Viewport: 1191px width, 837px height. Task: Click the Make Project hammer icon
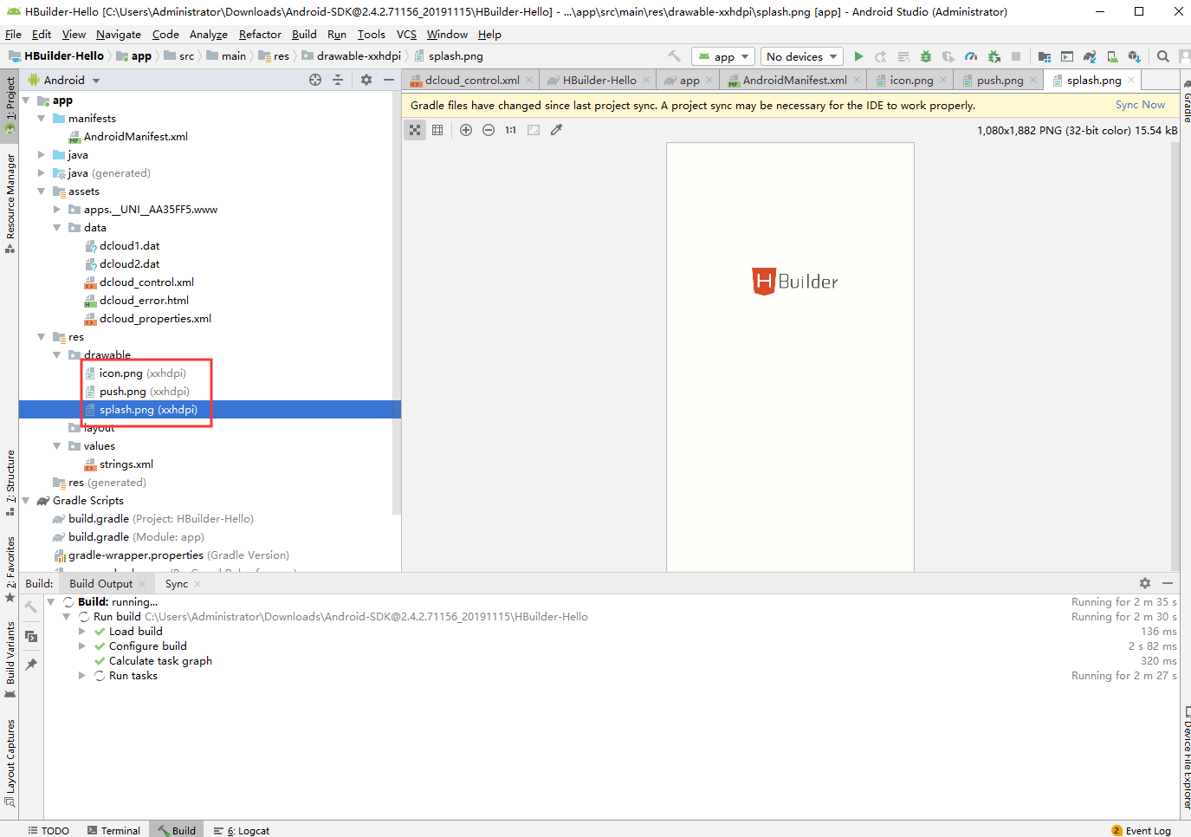[674, 56]
